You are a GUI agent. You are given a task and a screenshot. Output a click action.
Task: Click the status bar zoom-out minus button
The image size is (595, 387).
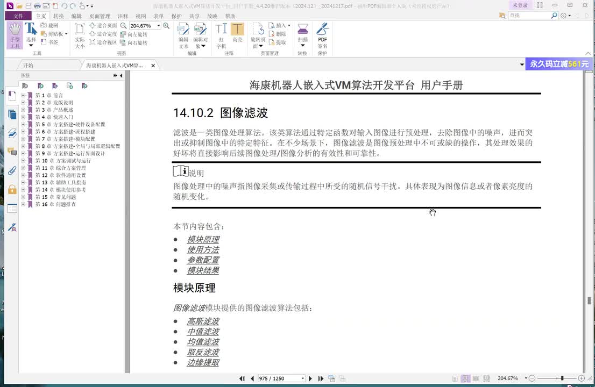pyautogui.click(x=532, y=378)
